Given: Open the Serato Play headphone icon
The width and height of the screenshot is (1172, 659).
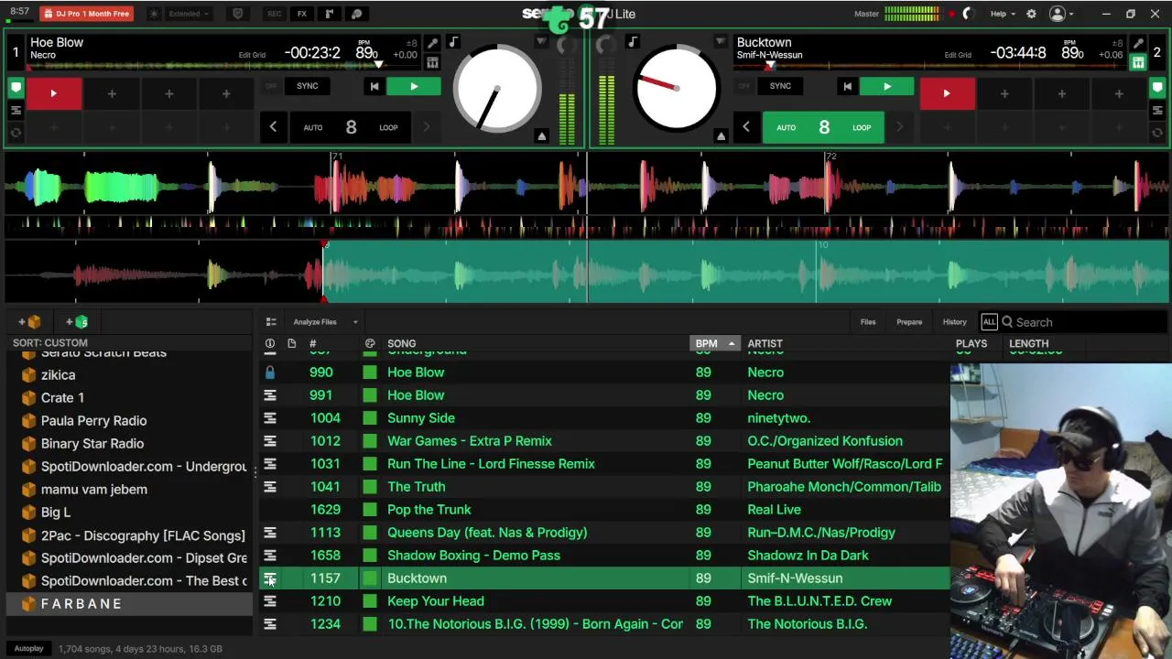Looking at the screenshot, I should (356, 14).
